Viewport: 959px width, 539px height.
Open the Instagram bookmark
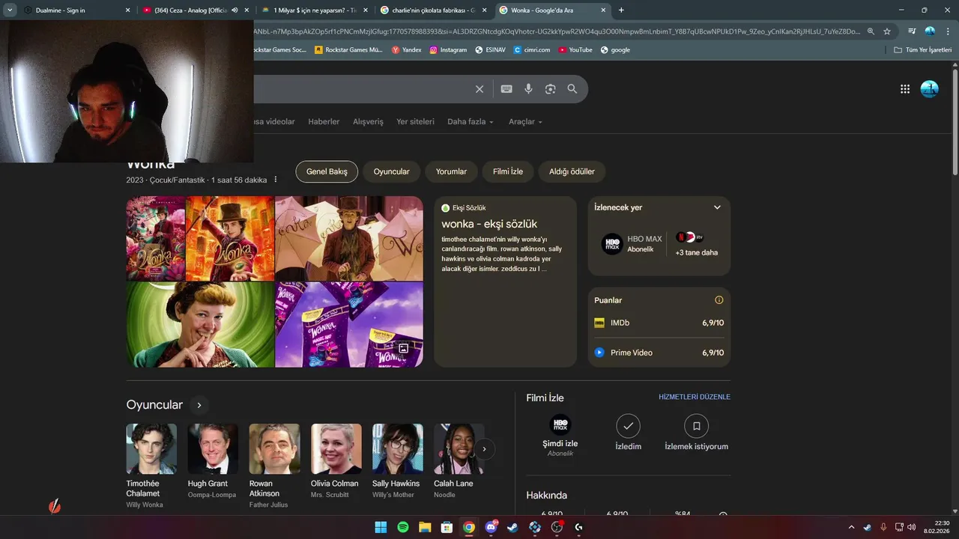coord(448,49)
